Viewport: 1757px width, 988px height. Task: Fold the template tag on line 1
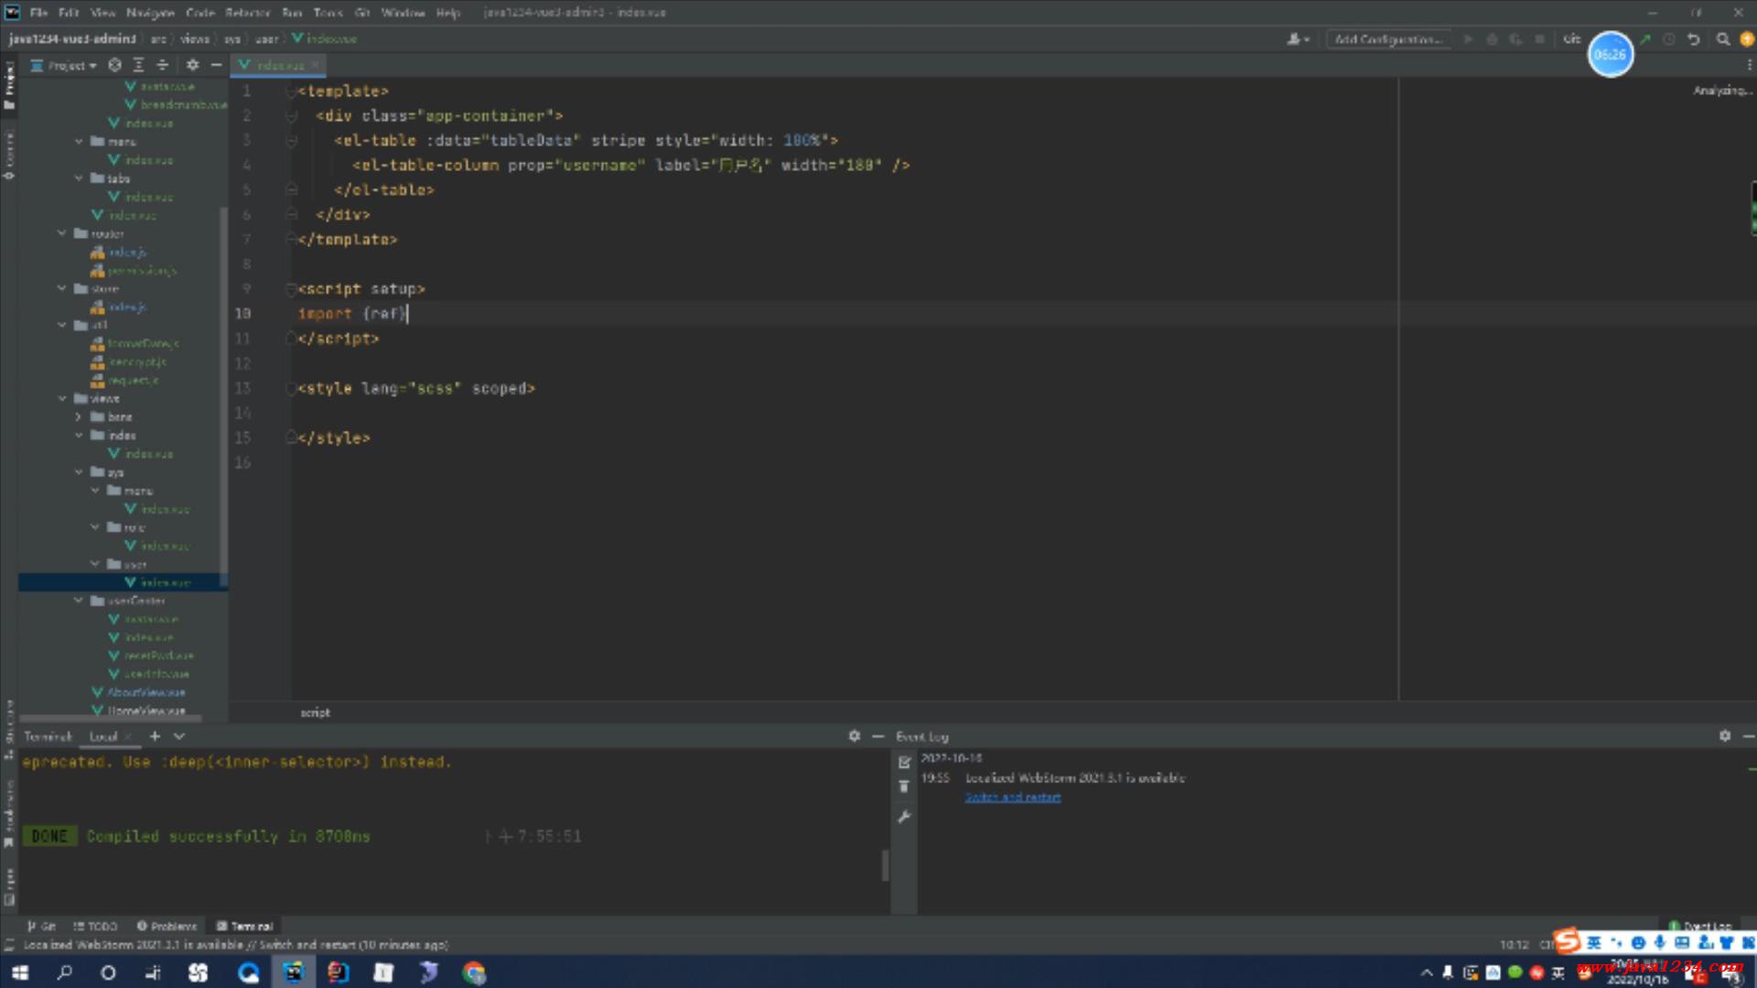291,91
